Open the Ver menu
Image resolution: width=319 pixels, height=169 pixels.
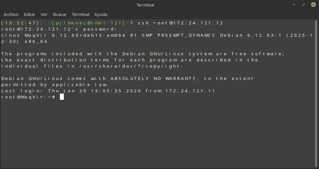tap(44, 15)
